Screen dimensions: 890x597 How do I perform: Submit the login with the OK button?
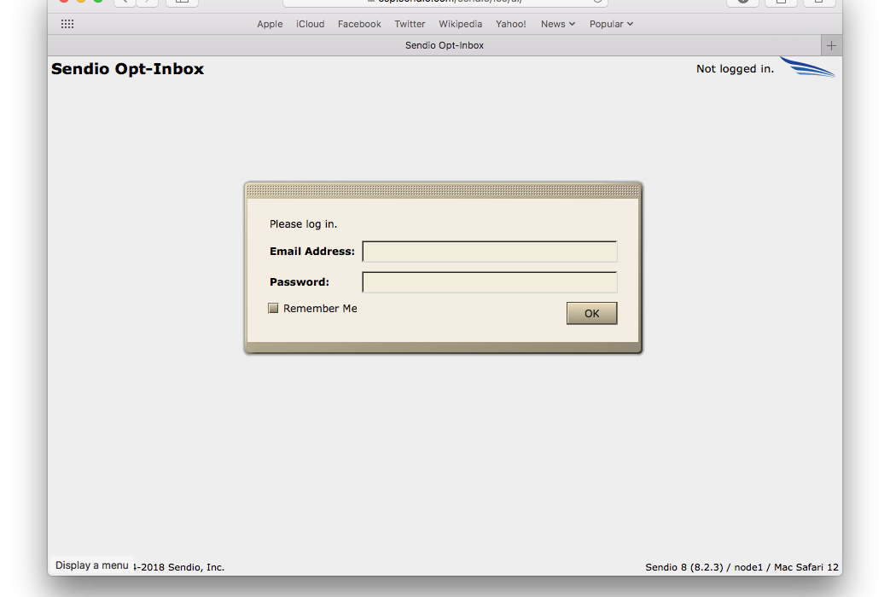(591, 313)
